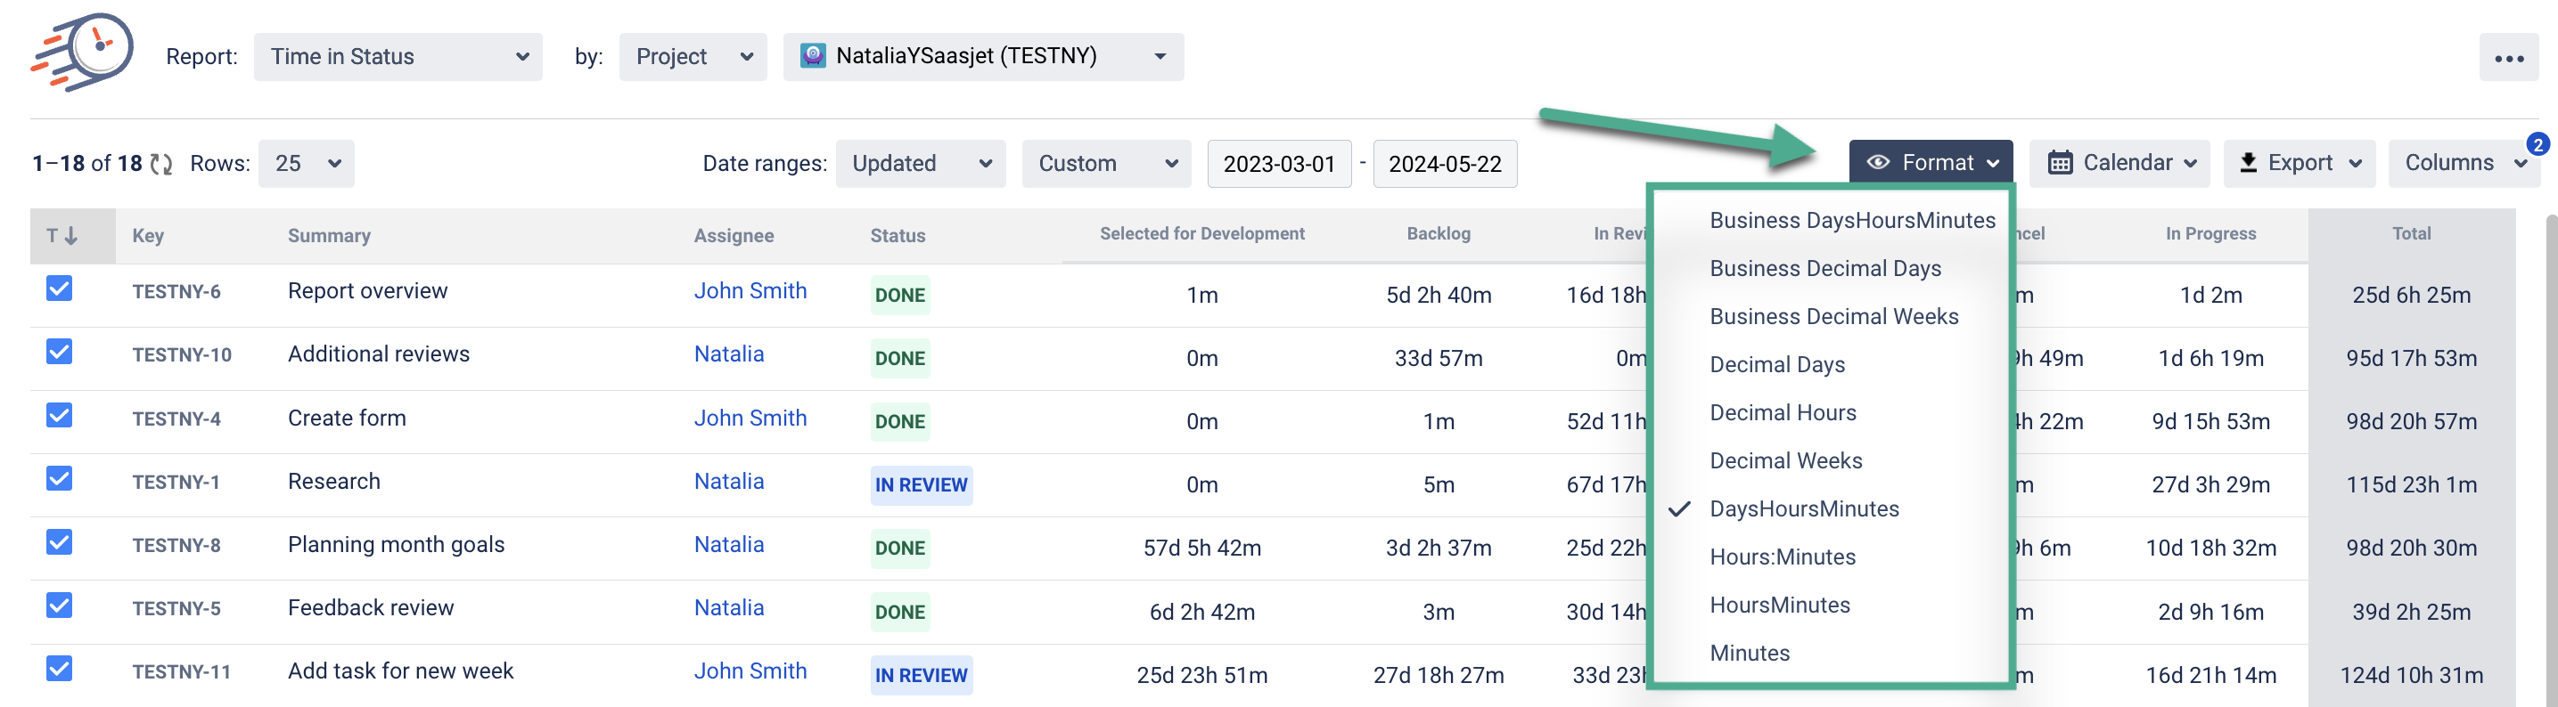Click the T column sort arrow
Image resolution: width=2558 pixels, height=707 pixels.
70,236
